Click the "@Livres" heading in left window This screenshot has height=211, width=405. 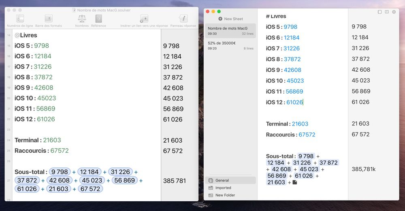pyautogui.click(x=26, y=35)
